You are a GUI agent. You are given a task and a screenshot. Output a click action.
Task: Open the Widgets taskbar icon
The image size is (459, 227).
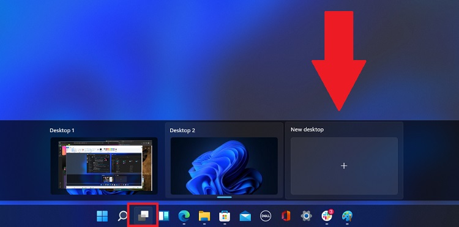[164, 216]
